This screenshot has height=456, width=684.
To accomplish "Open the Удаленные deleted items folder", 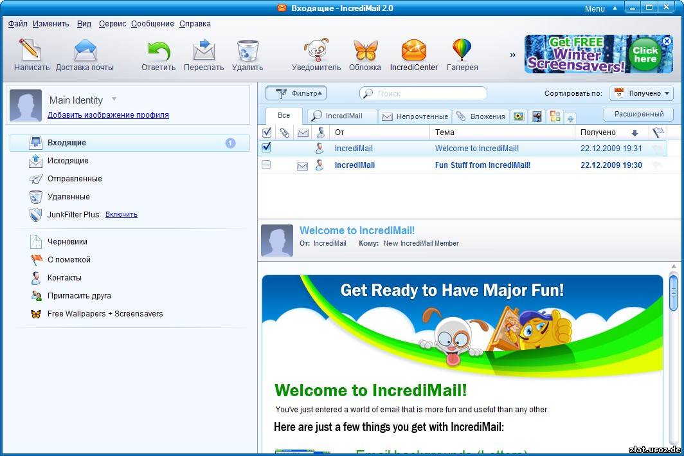I will click(129, 196).
